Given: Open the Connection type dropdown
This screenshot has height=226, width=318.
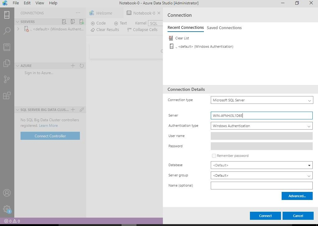Looking at the screenshot, I should [262, 100].
